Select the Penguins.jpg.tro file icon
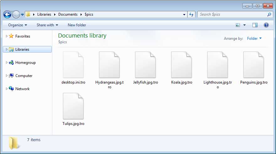 254,65
